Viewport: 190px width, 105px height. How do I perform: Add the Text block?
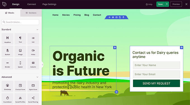click(20, 39)
